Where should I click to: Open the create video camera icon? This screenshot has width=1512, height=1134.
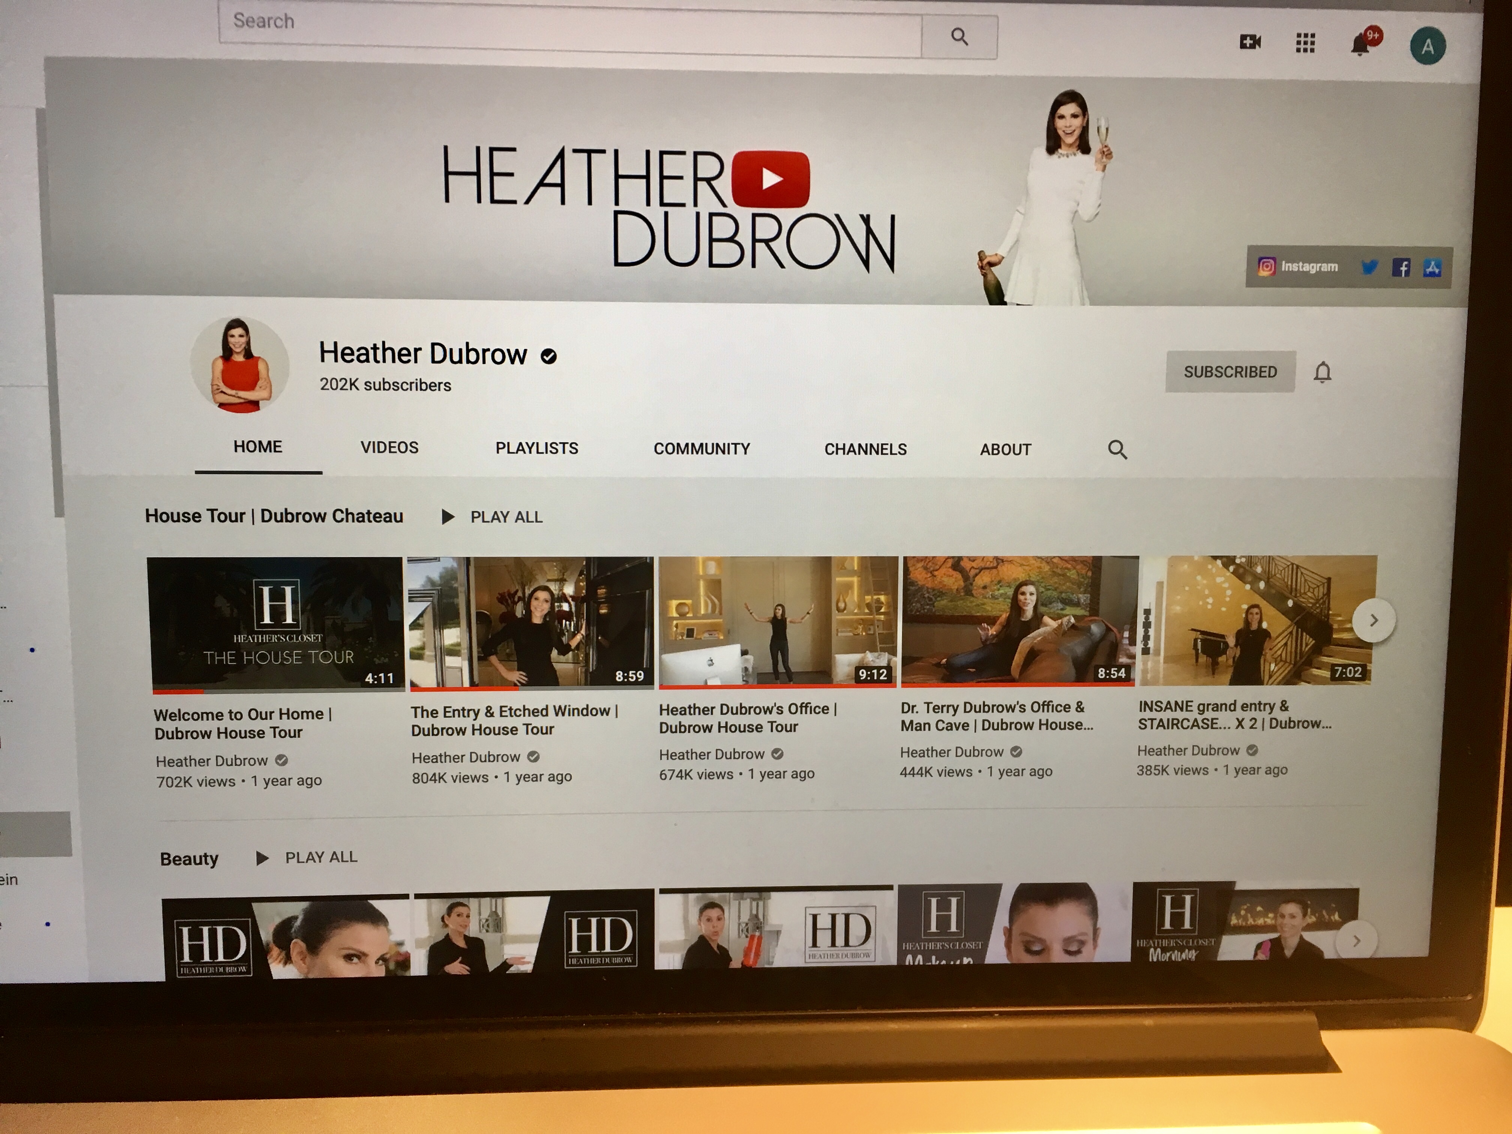(1249, 42)
